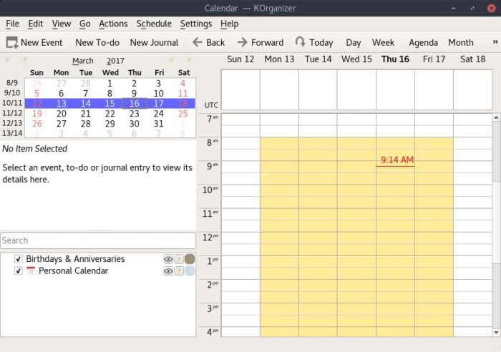Viewport: 501px width, 352px height.
Task: Click the 9:14 AM current time marker
Action: pyautogui.click(x=397, y=160)
